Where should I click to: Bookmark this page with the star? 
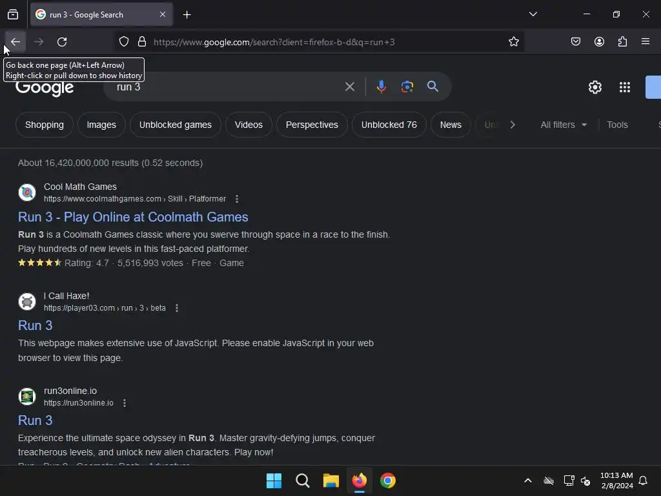pyautogui.click(x=513, y=42)
